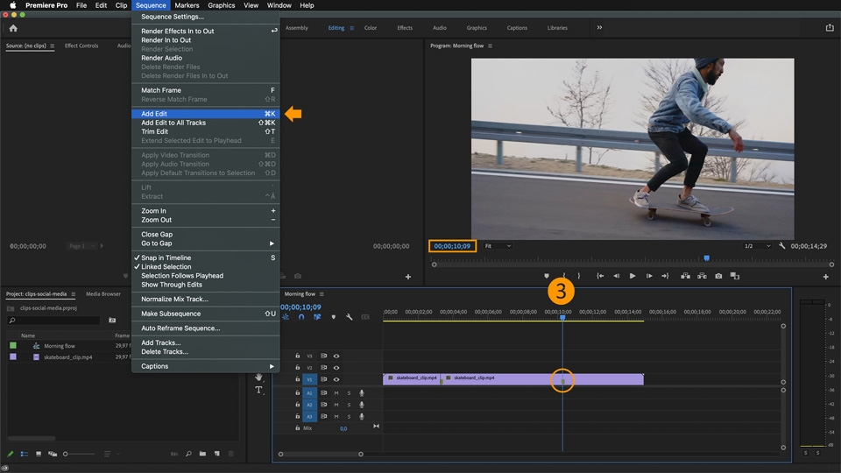This screenshot has width=841, height=473.
Task: Click the timeline wrench settings icon
Action: tap(350, 317)
